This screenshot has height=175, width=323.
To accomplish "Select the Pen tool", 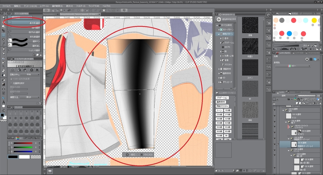I will point(3,49).
